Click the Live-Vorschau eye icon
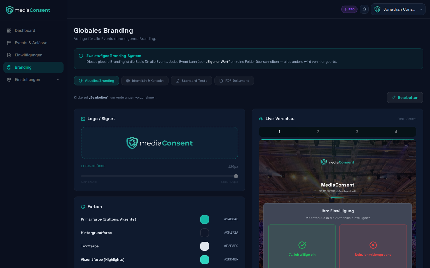 (261, 119)
